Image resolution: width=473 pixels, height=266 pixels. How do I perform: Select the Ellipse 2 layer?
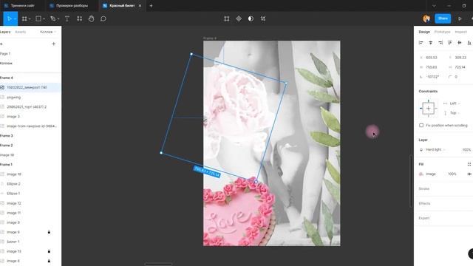[x=13, y=184]
